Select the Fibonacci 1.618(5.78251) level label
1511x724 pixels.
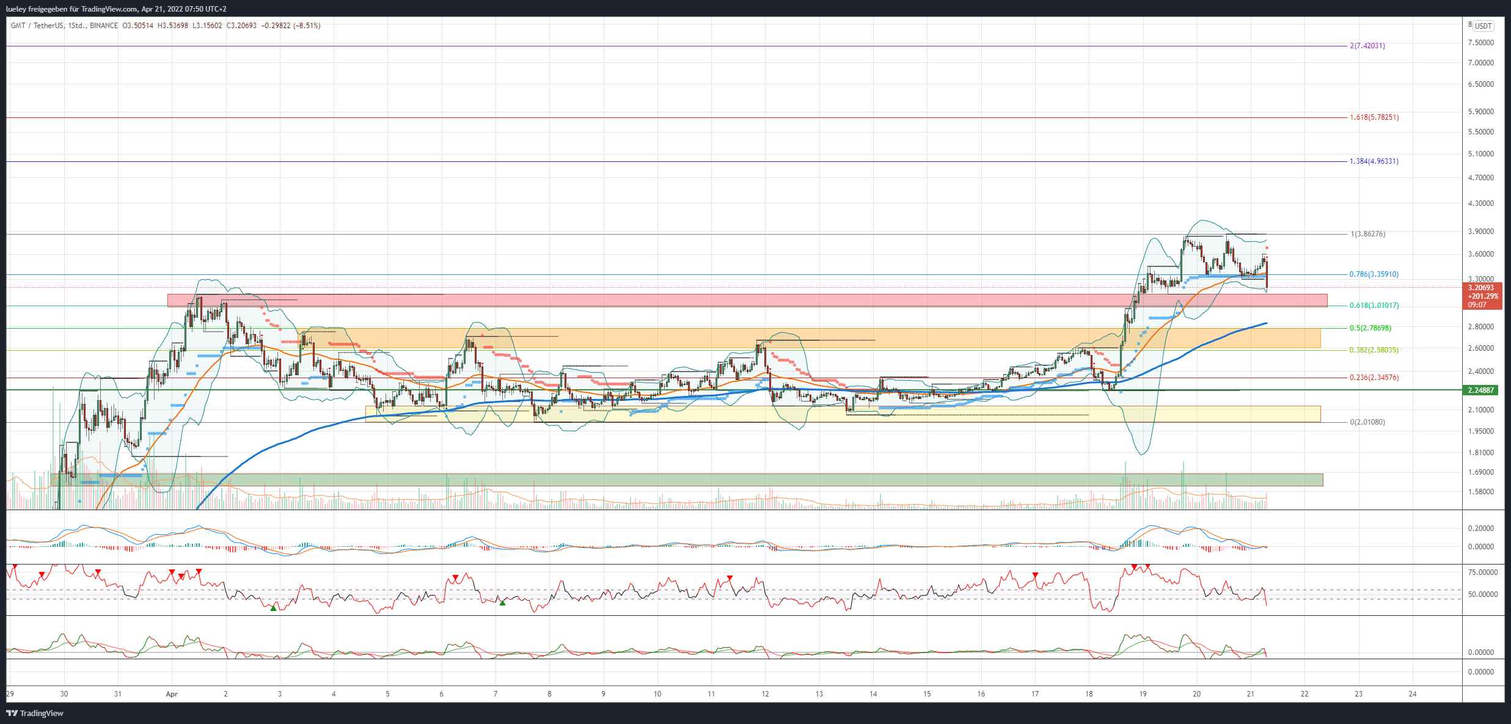(1374, 117)
